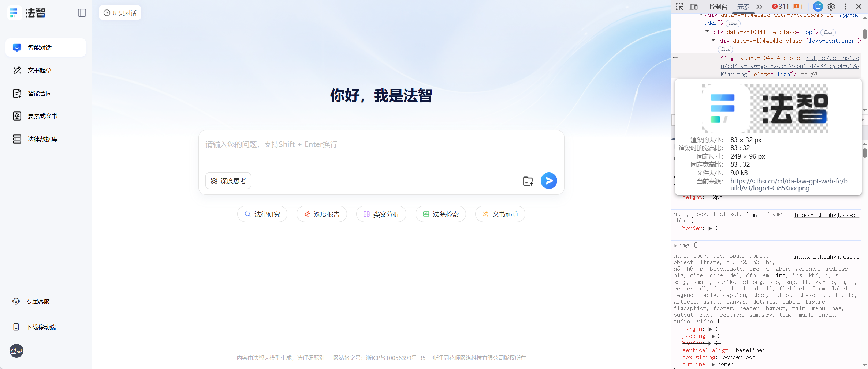Open the 智能合同 contract section
This screenshot has height=369, width=868.
tap(46, 94)
